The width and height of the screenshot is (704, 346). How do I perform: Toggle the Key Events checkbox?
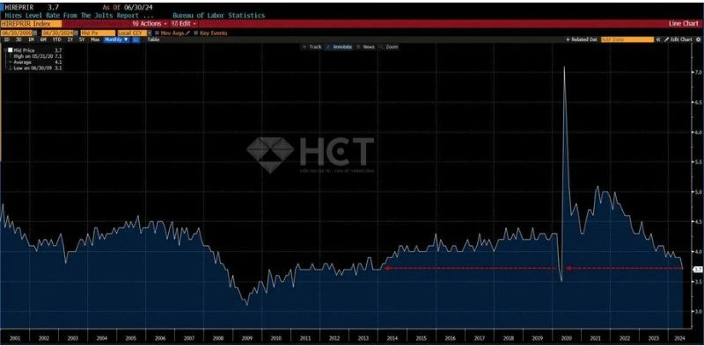(195, 33)
